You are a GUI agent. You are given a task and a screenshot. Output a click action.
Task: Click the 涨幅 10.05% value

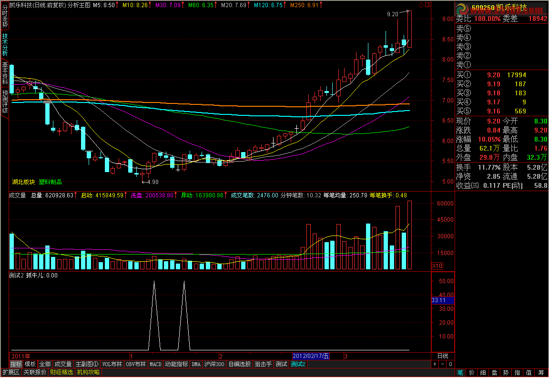click(489, 140)
